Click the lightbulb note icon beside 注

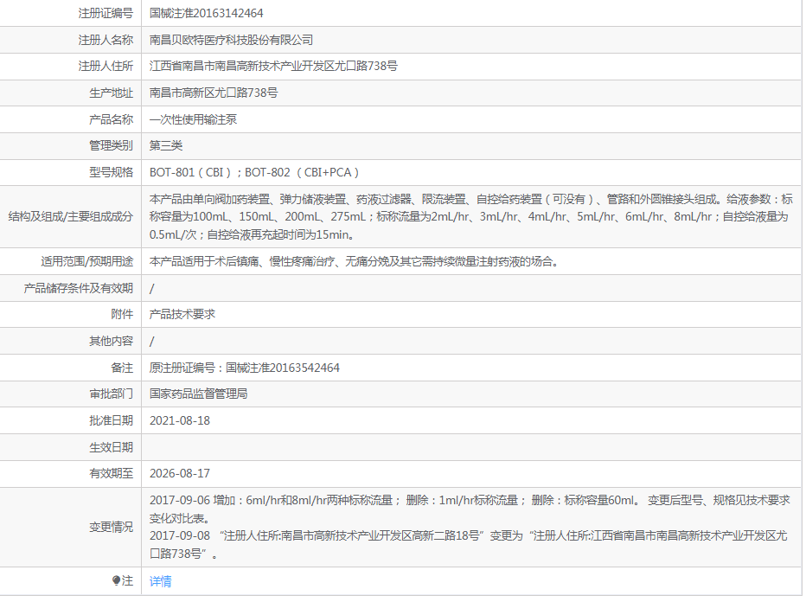[x=116, y=581]
